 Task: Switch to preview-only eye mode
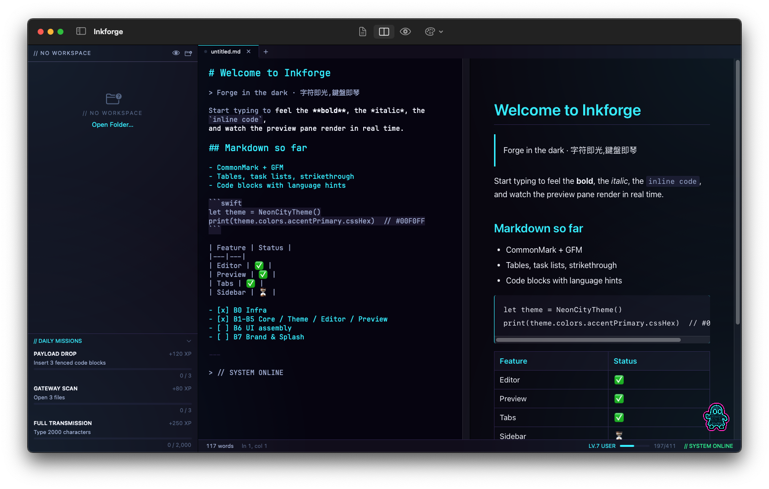click(x=405, y=32)
